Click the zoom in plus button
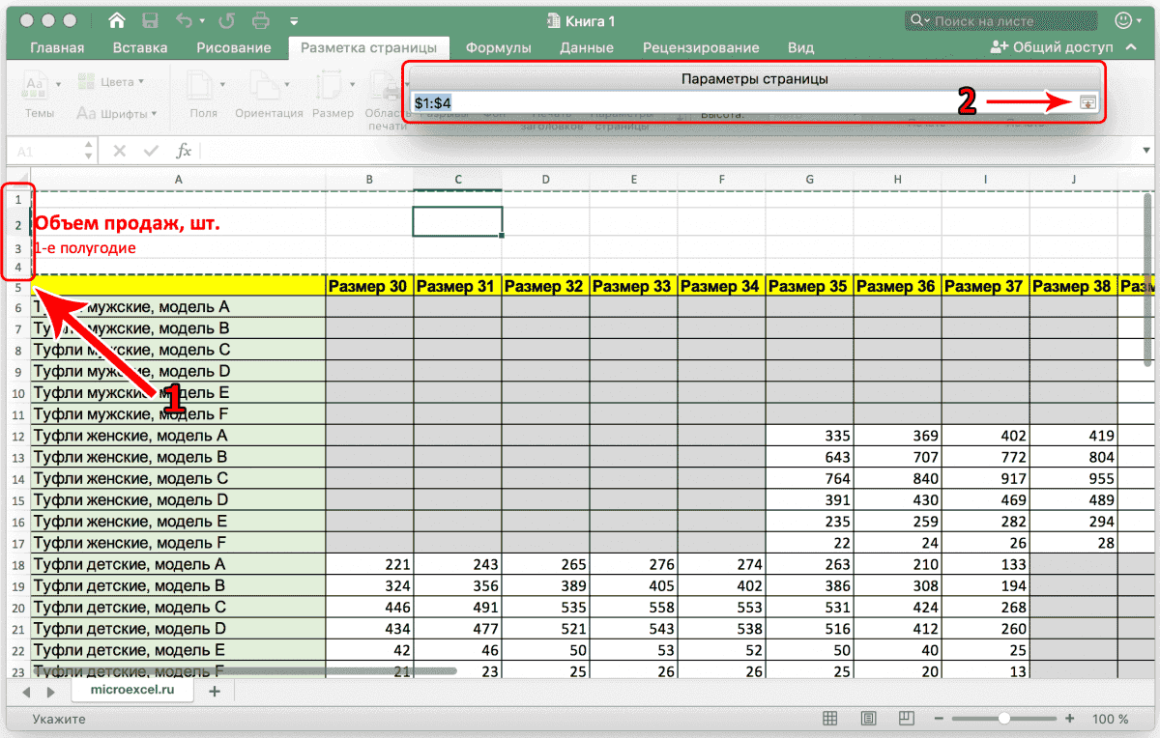The height and width of the screenshot is (738, 1160). (x=1069, y=719)
